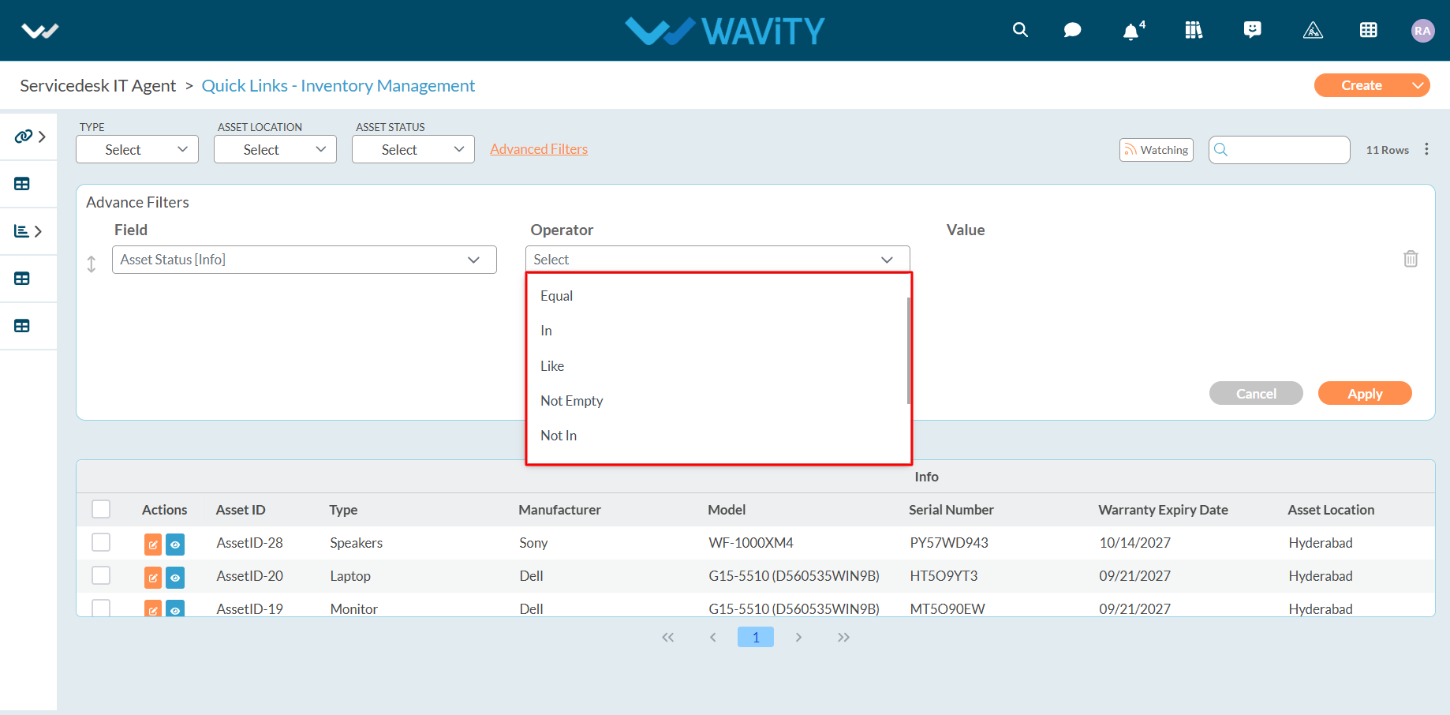Select page 1 in pagination
This screenshot has height=715, width=1450.
(756, 637)
